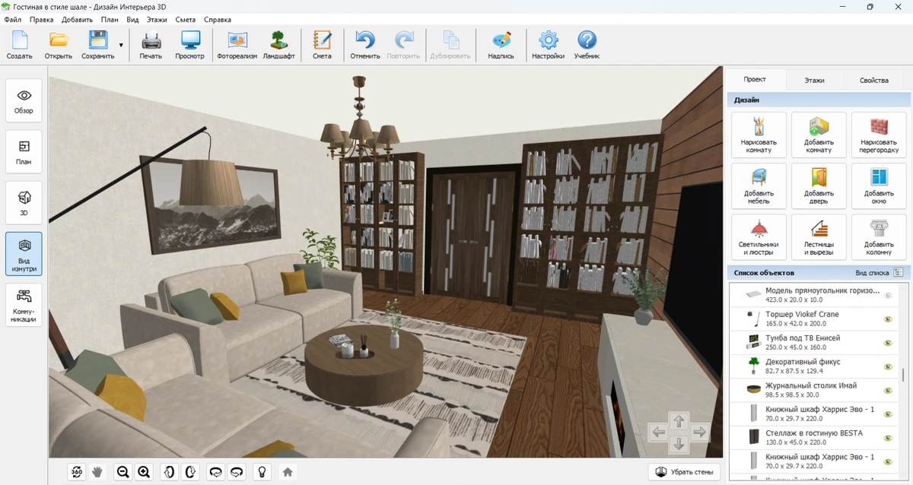Open the Фотореализм rendering tool
This screenshot has height=485, width=913.
[x=237, y=46]
